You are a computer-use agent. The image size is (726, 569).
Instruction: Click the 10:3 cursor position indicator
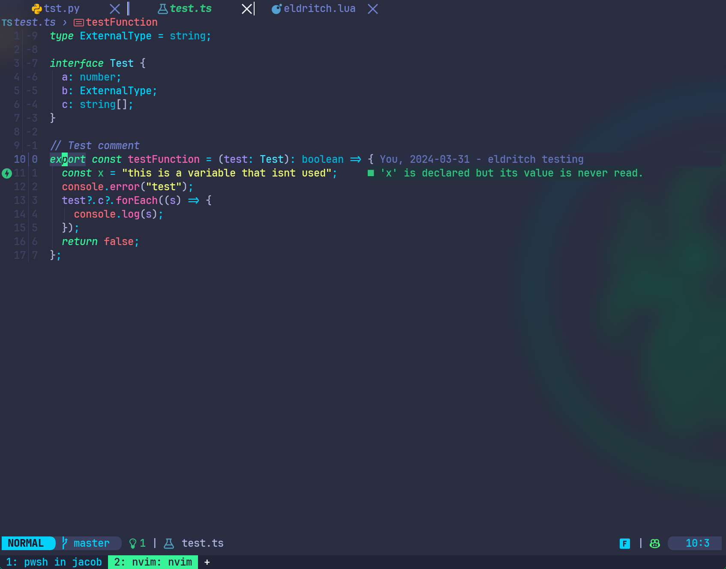(x=697, y=543)
